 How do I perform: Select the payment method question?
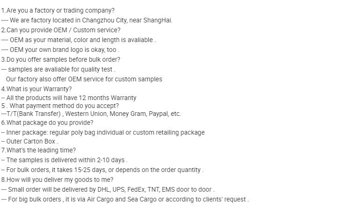pyautogui.click(x=60, y=106)
